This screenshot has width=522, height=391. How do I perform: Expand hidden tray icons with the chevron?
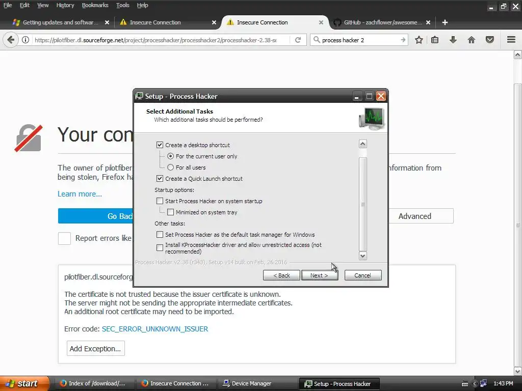475,384
